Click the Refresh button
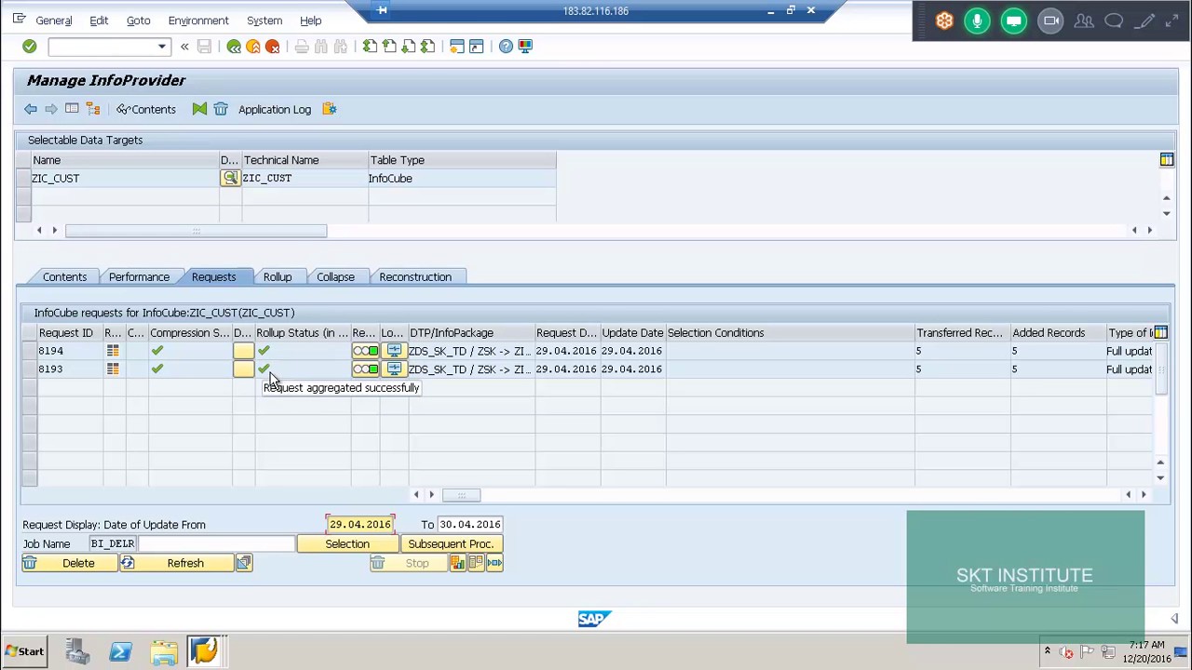 (x=176, y=564)
